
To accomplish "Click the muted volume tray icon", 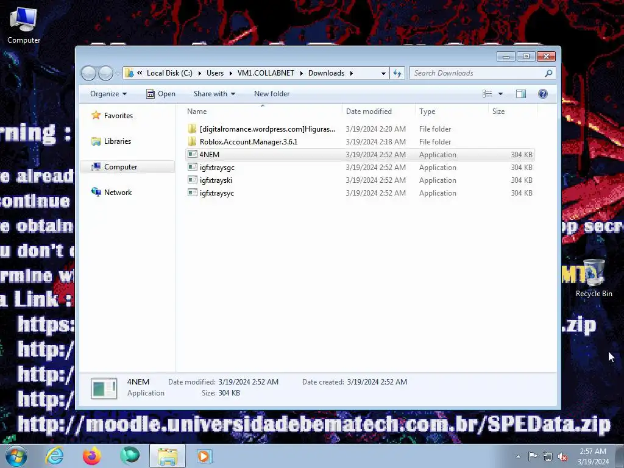I will click(562, 456).
